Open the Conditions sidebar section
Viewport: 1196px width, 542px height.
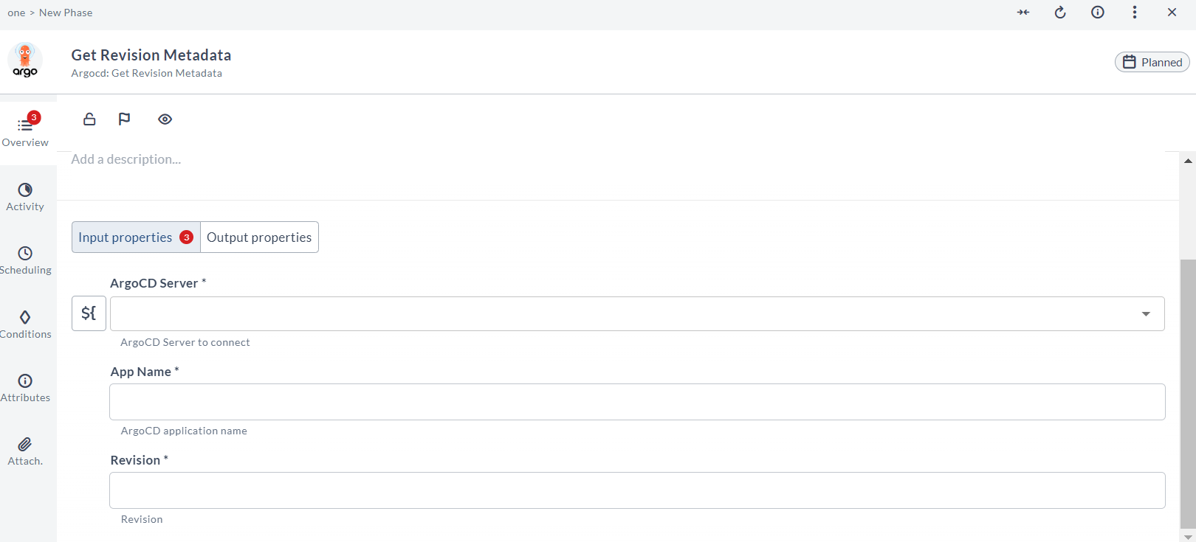click(25, 324)
